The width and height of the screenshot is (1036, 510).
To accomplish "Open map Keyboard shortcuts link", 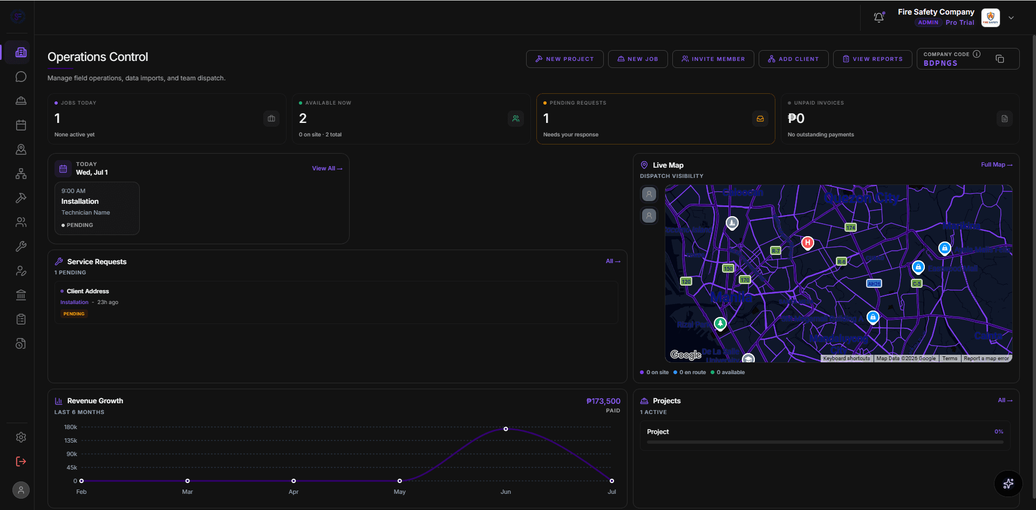I will [x=847, y=359].
